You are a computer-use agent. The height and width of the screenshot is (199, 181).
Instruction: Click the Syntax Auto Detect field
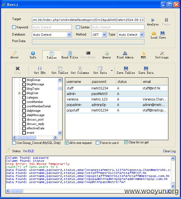click(x=118, y=27)
